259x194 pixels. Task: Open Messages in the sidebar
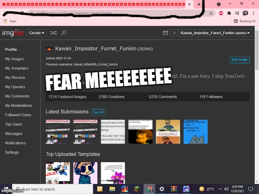click(14, 133)
